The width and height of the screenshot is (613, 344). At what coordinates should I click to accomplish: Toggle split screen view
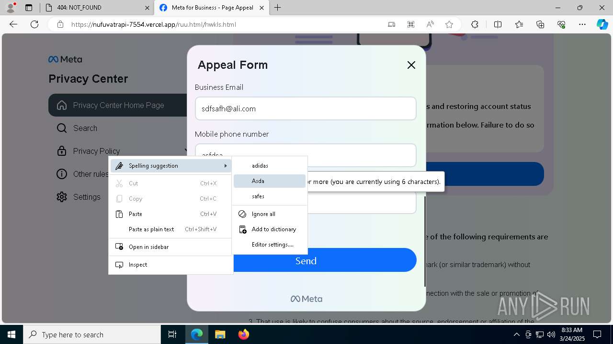(x=498, y=24)
